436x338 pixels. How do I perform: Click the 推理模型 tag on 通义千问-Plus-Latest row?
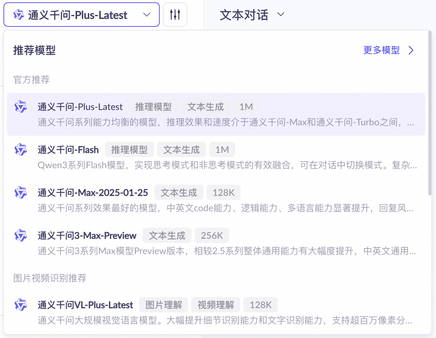(x=154, y=107)
